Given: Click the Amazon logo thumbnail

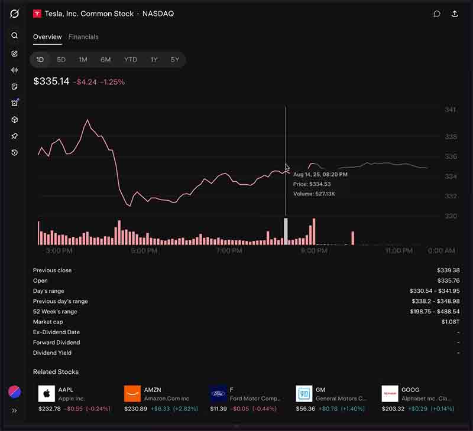Looking at the screenshot, I should tap(132, 393).
